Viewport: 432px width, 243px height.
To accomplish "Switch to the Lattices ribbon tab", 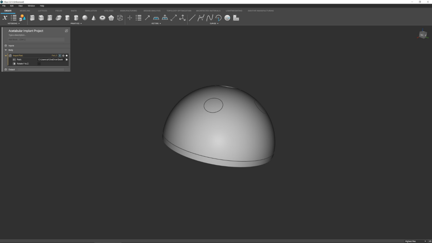I will point(42,11).
